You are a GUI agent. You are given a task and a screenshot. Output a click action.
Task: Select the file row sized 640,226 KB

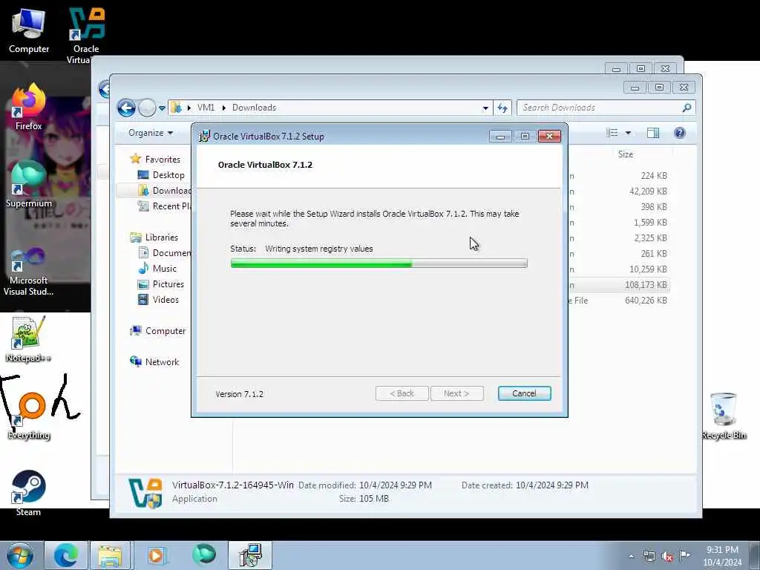(x=619, y=300)
